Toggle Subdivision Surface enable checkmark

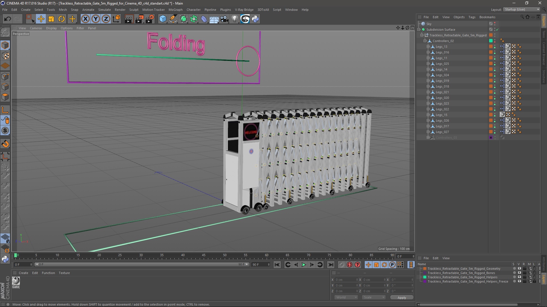(x=497, y=30)
